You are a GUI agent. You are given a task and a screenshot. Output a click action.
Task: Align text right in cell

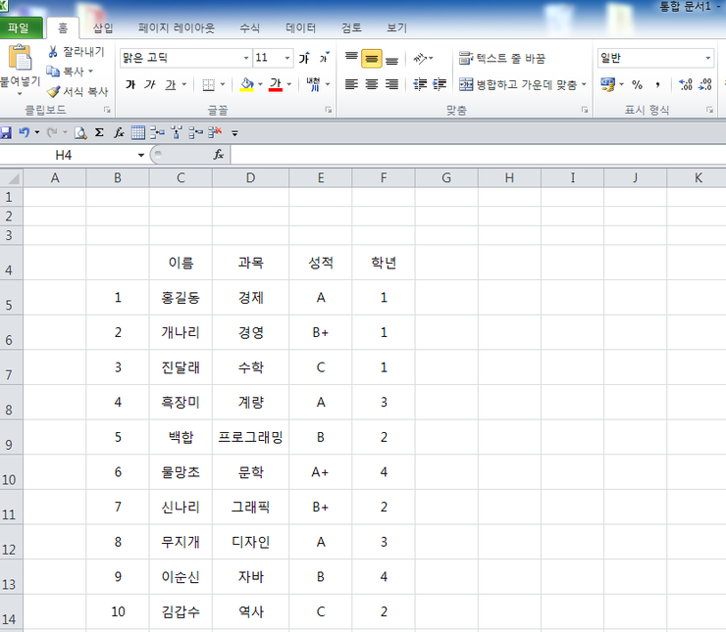click(x=391, y=84)
